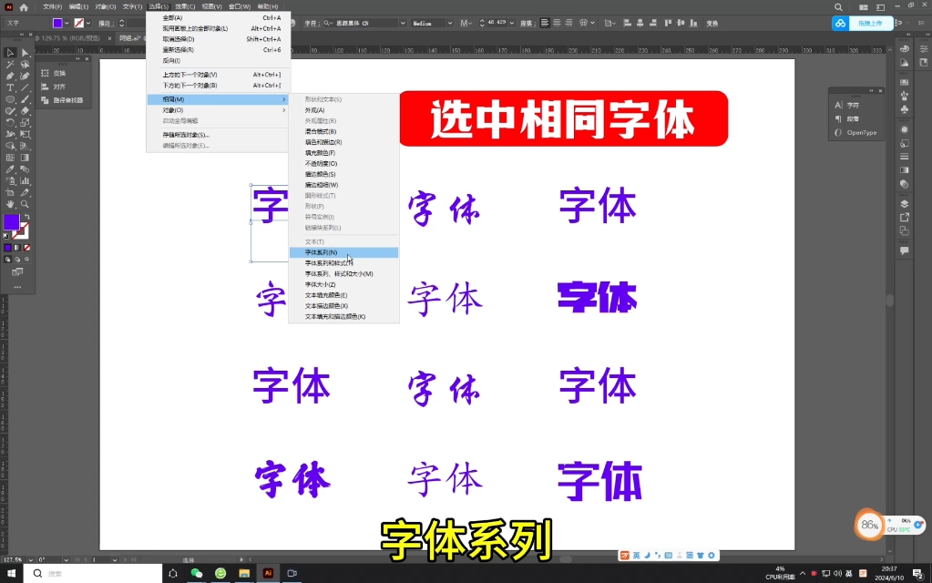The image size is (932, 583).
Task: Open the Transform (变换) panel
Action: point(55,73)
